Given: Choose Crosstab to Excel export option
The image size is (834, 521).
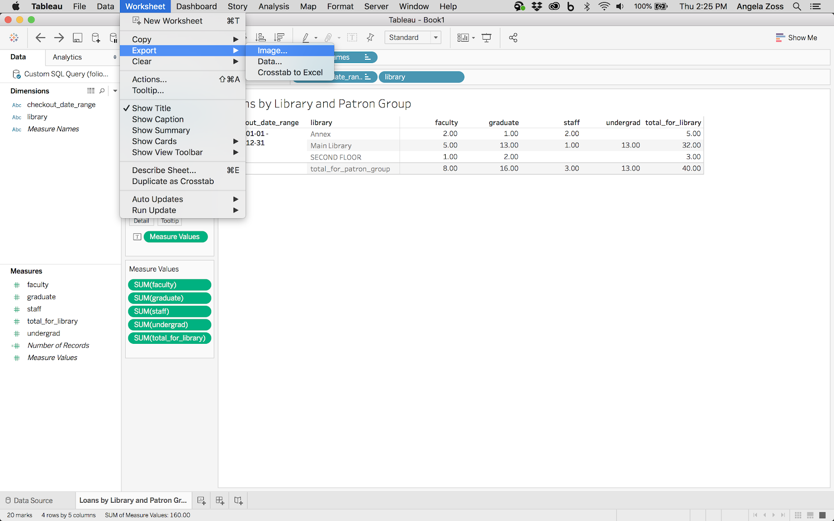Looking at the screenshot, I should click(x=289, y=72).
